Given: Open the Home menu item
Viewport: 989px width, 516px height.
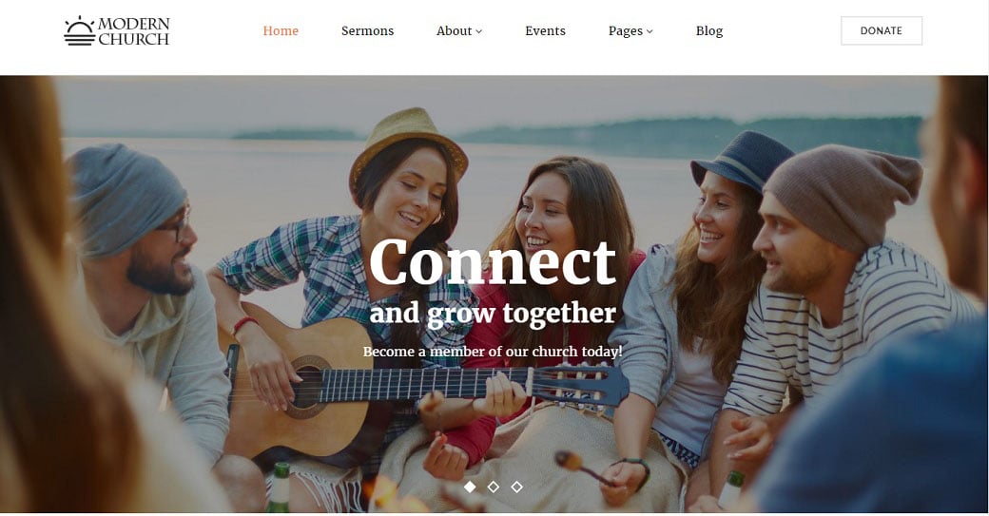Looking at the screenshot, I should 281,30.
